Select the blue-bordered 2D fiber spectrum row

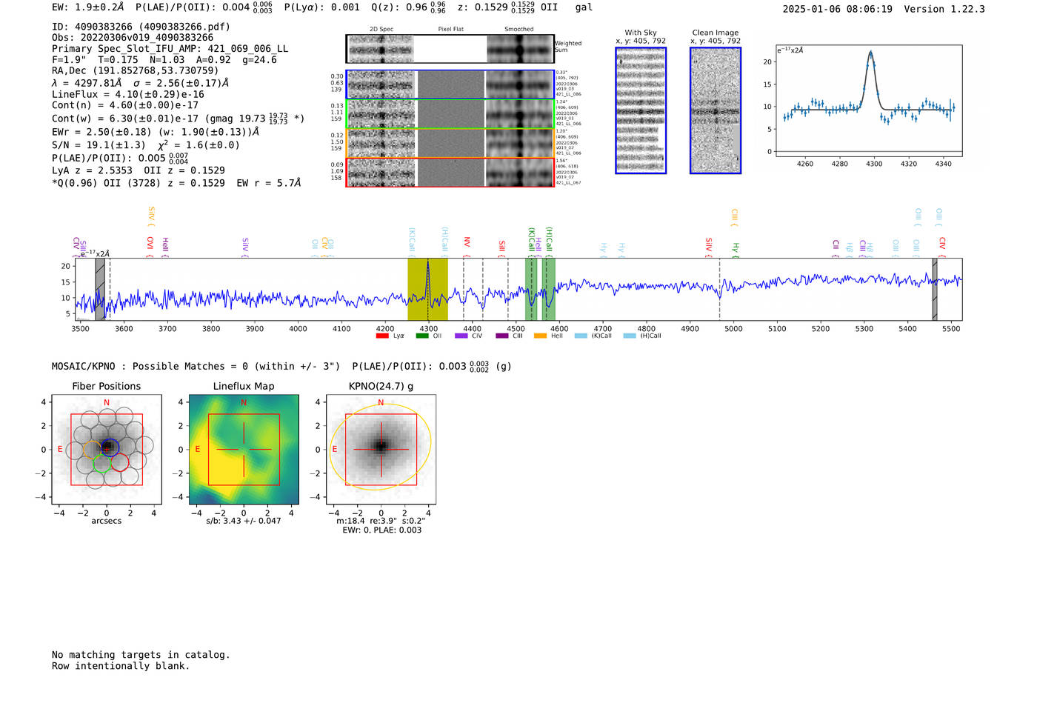450,84
